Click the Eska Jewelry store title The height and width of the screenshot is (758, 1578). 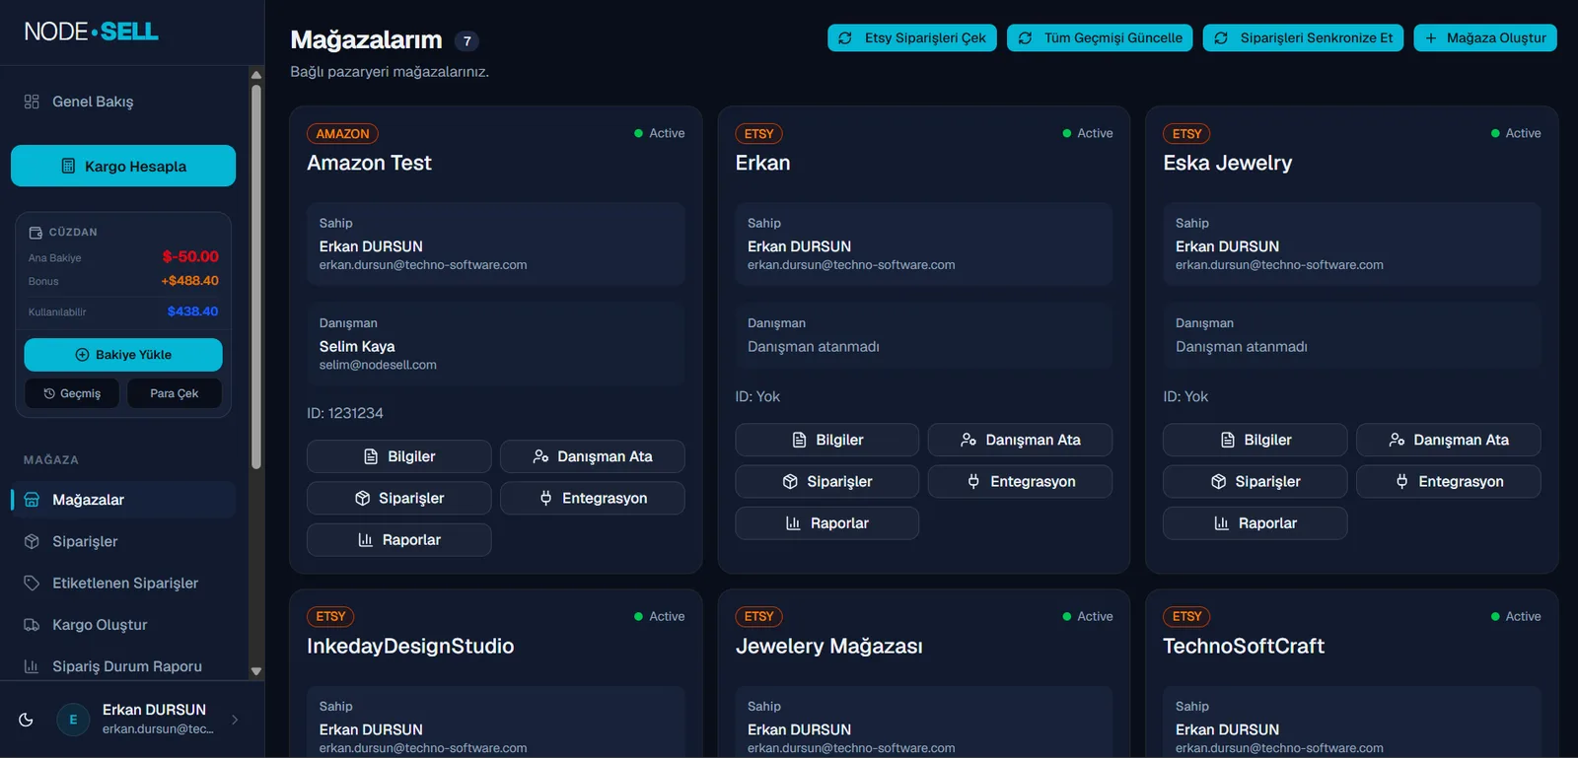[1227, 163]
